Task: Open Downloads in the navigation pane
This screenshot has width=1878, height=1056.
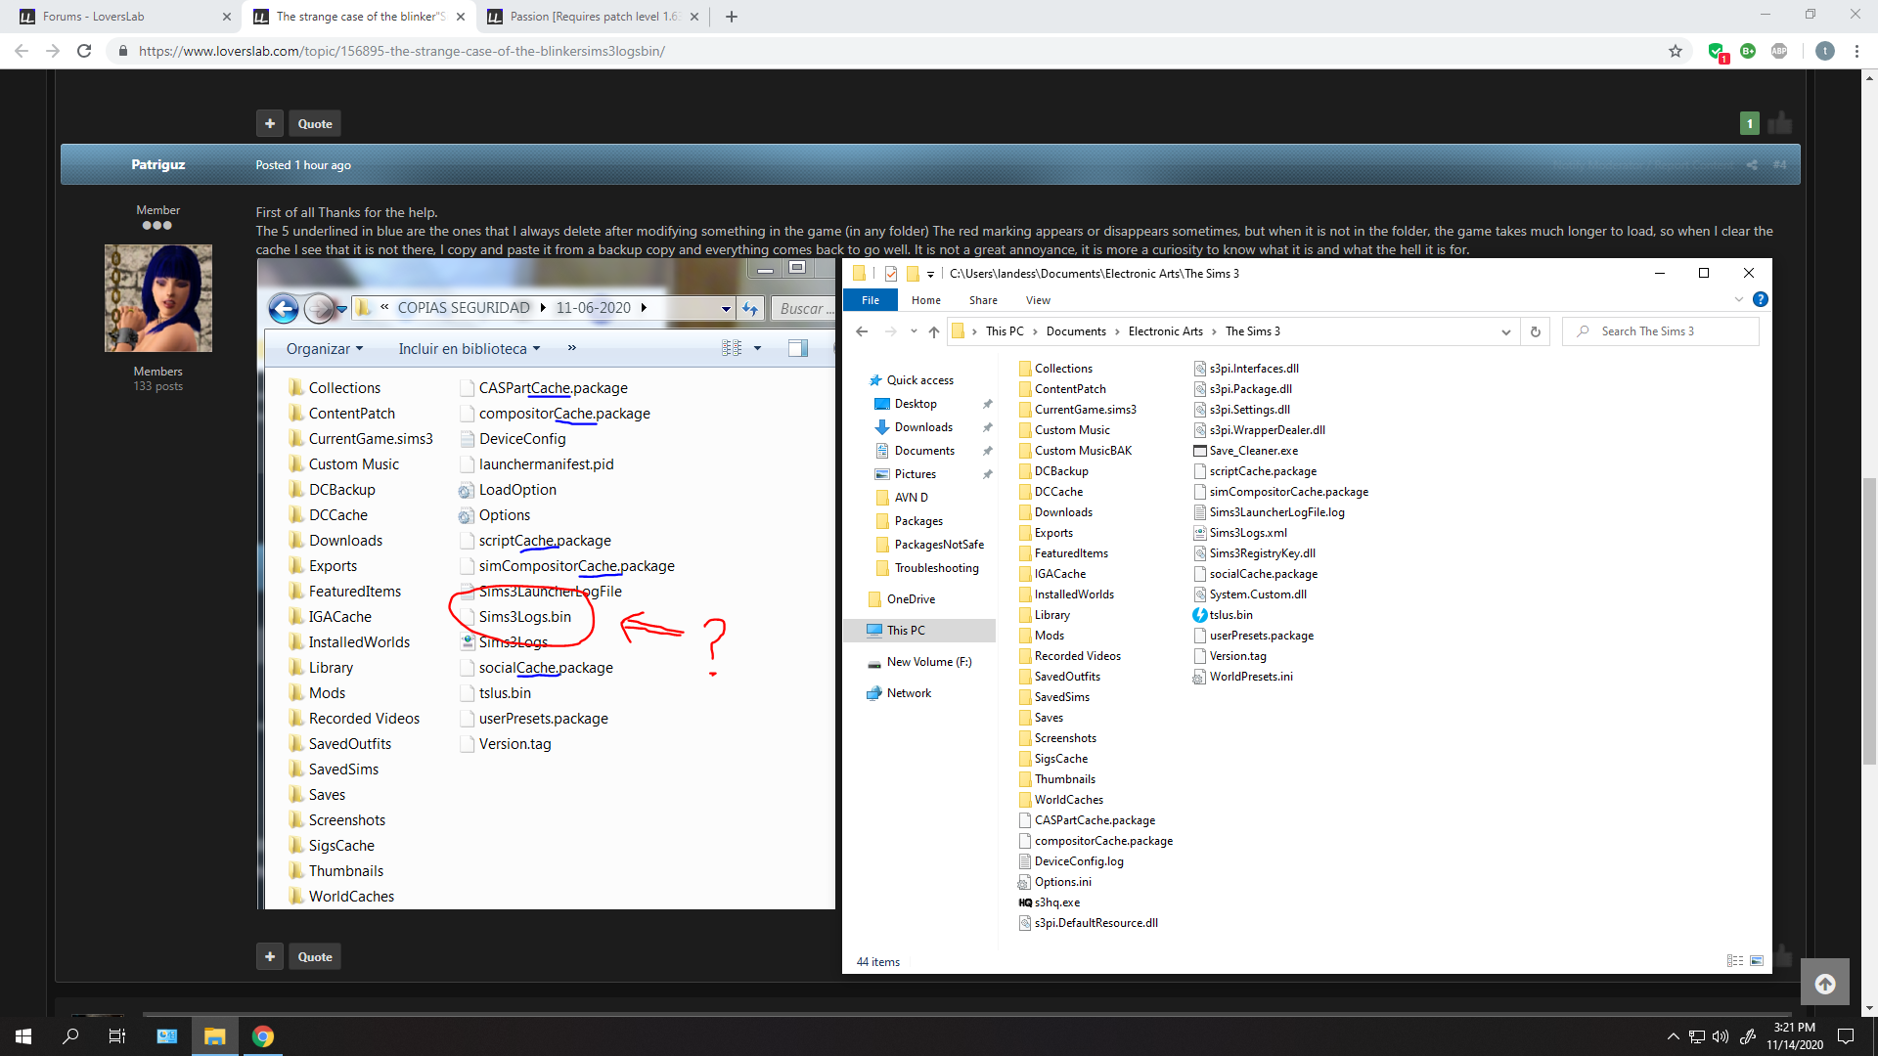Action: tap(923, 427)
